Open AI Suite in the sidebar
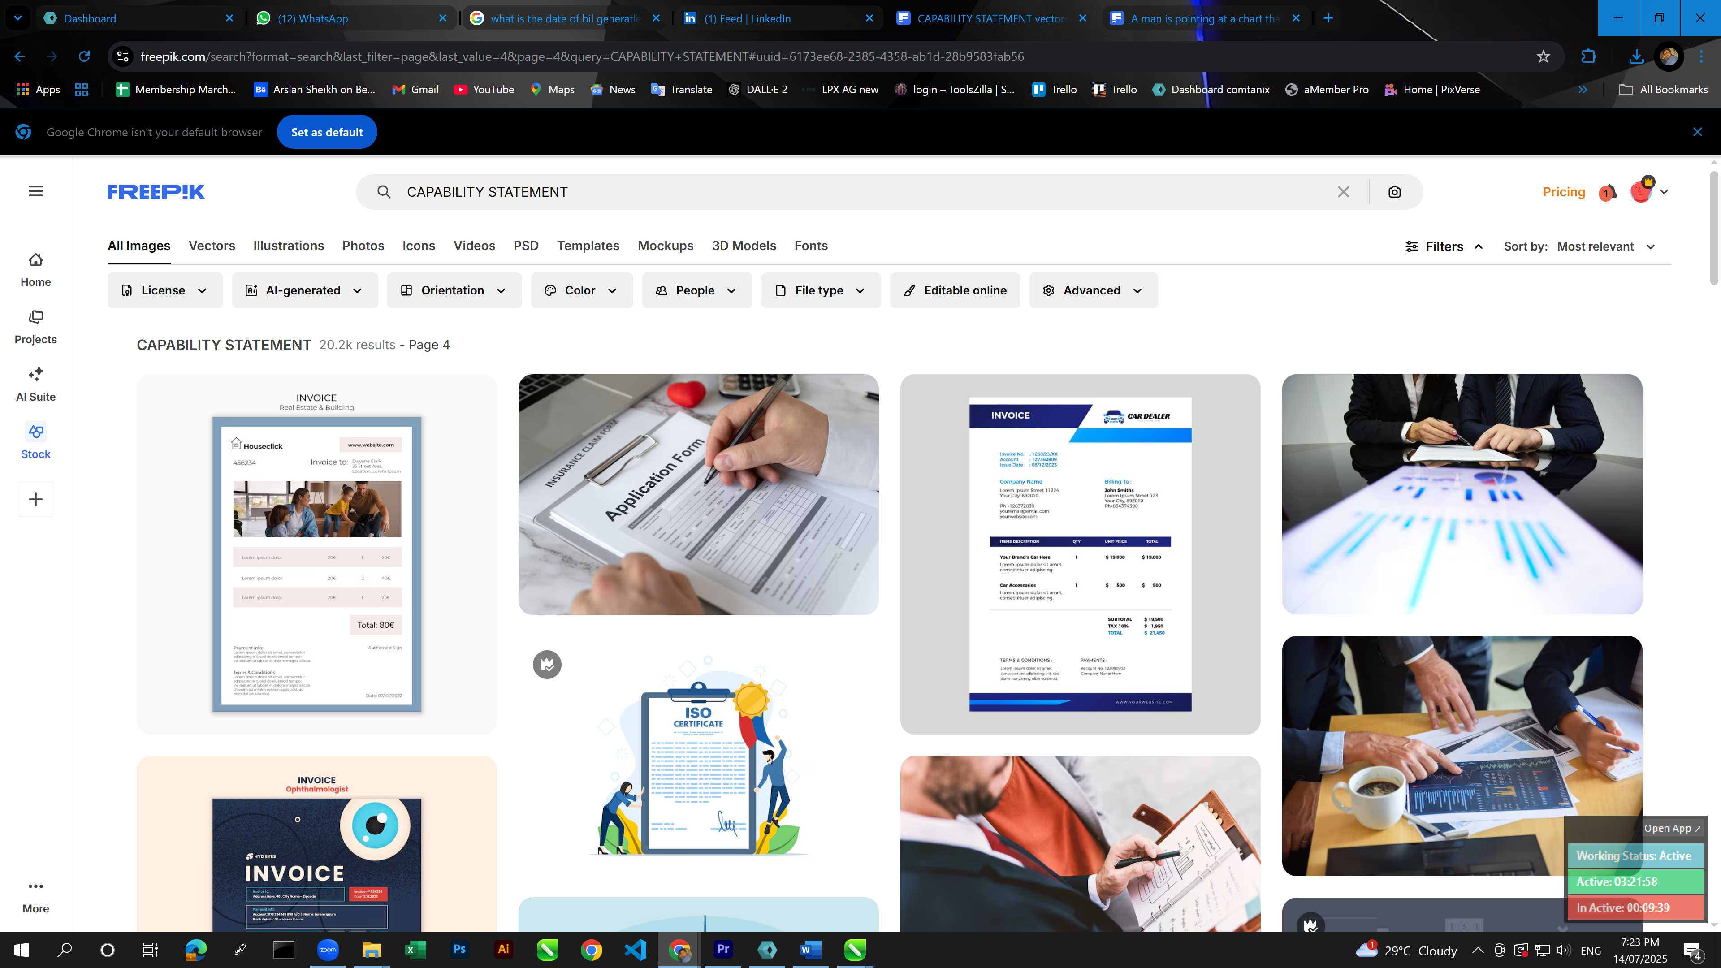The height and width of the screenshot is (968, 1721). (x=35, y=385)
